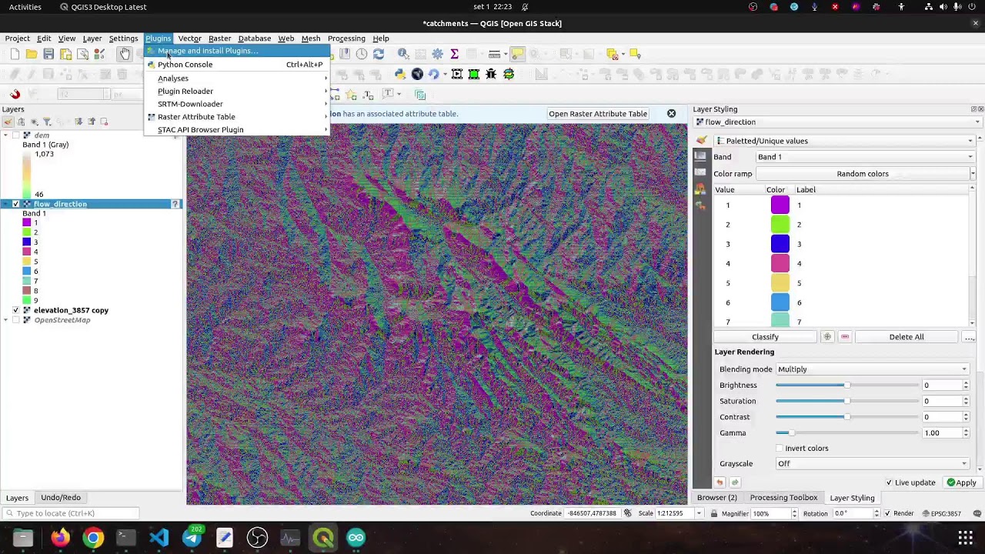Image resolution: width=985 pixels, height=554 pixels.
Task: Launch Firefox from the dock
Action: coord(60,538)
